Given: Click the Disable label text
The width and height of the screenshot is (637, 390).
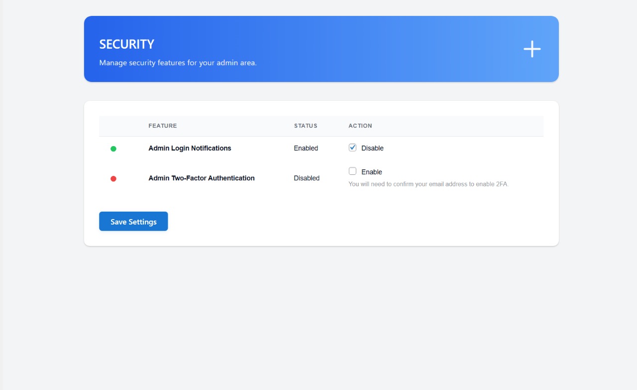Looking at the screenshot, I should [372, 148].
